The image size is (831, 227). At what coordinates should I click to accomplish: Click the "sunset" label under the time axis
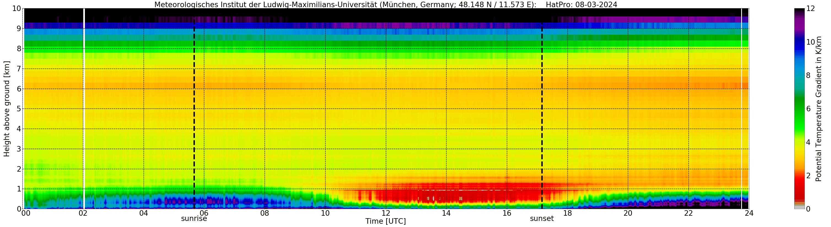[542, 219]
